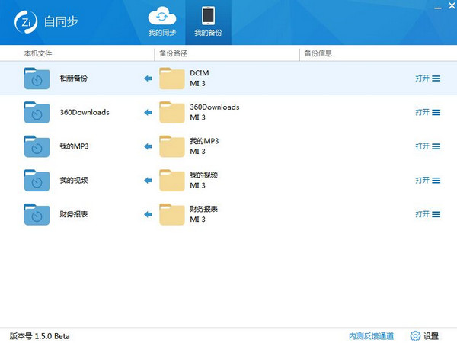Select the local 我的视频 file name
Viewport: 457px width, 343px height.
click(73, 180)
